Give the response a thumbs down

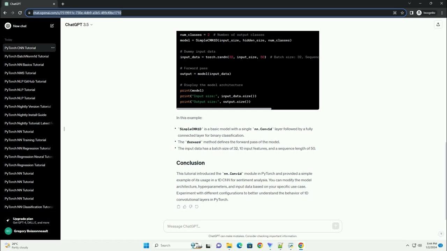191,207
